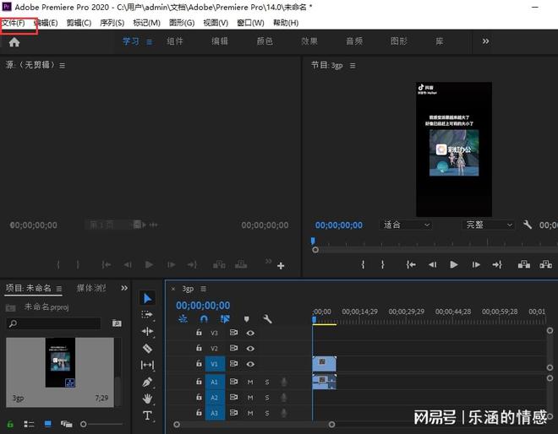Switch to the 组件 workspace tab
This screenshot has height=434, width=558.
175,41
